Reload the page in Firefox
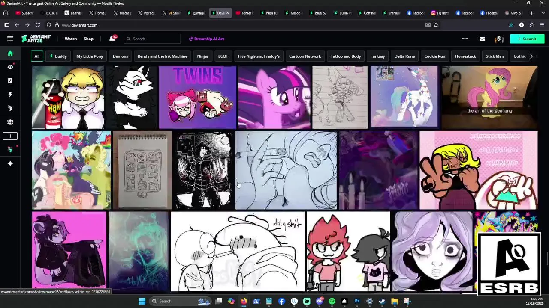The height and width of the screenshot is (308, 549). [x=38, y=25]
